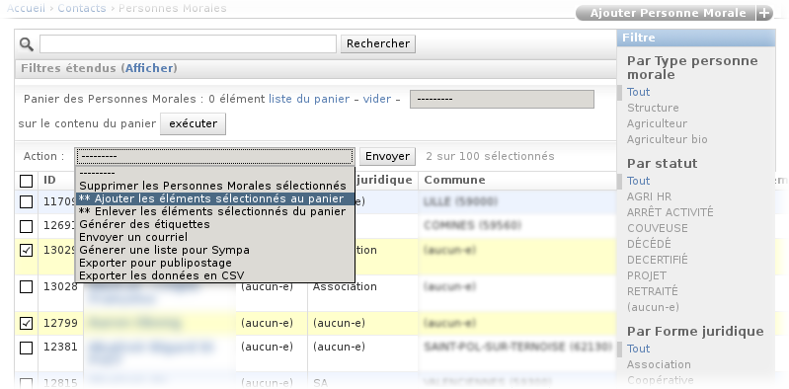Show extended filters via Afficher link

coord(149,68)
